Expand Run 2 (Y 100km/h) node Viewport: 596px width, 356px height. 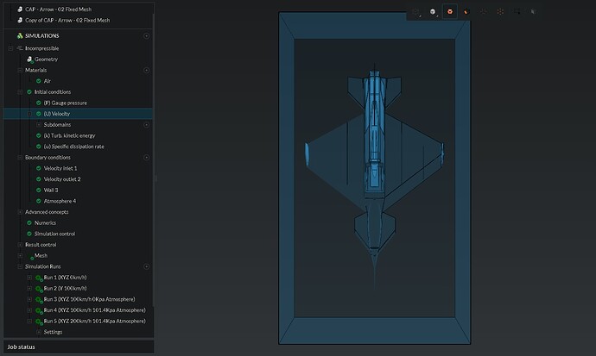pos(29,289)
